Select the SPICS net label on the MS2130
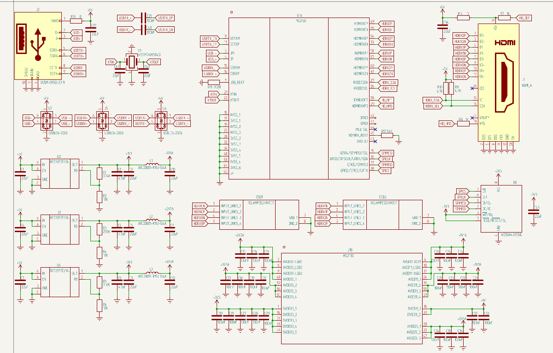Screen dimensions: 553x353 click(x=385, y=170)
